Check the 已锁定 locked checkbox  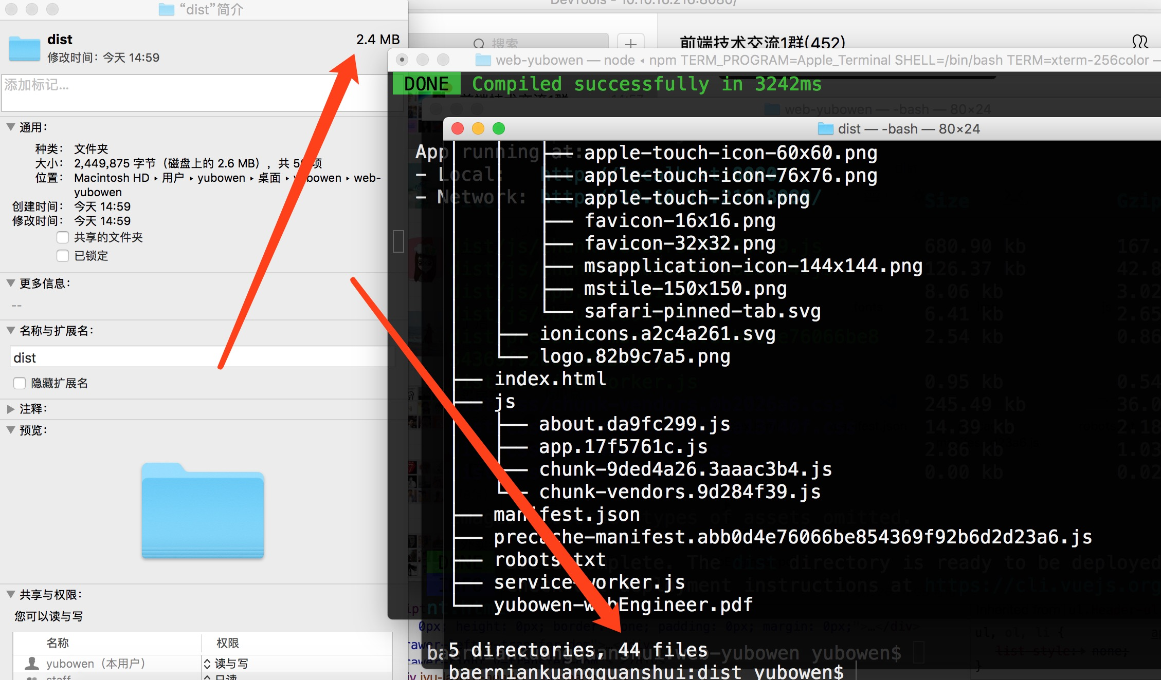[63, 256]
